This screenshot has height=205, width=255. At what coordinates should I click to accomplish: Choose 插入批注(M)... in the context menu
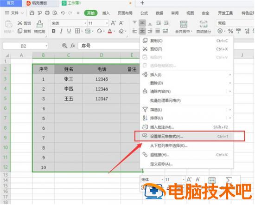tap(187, 127)
